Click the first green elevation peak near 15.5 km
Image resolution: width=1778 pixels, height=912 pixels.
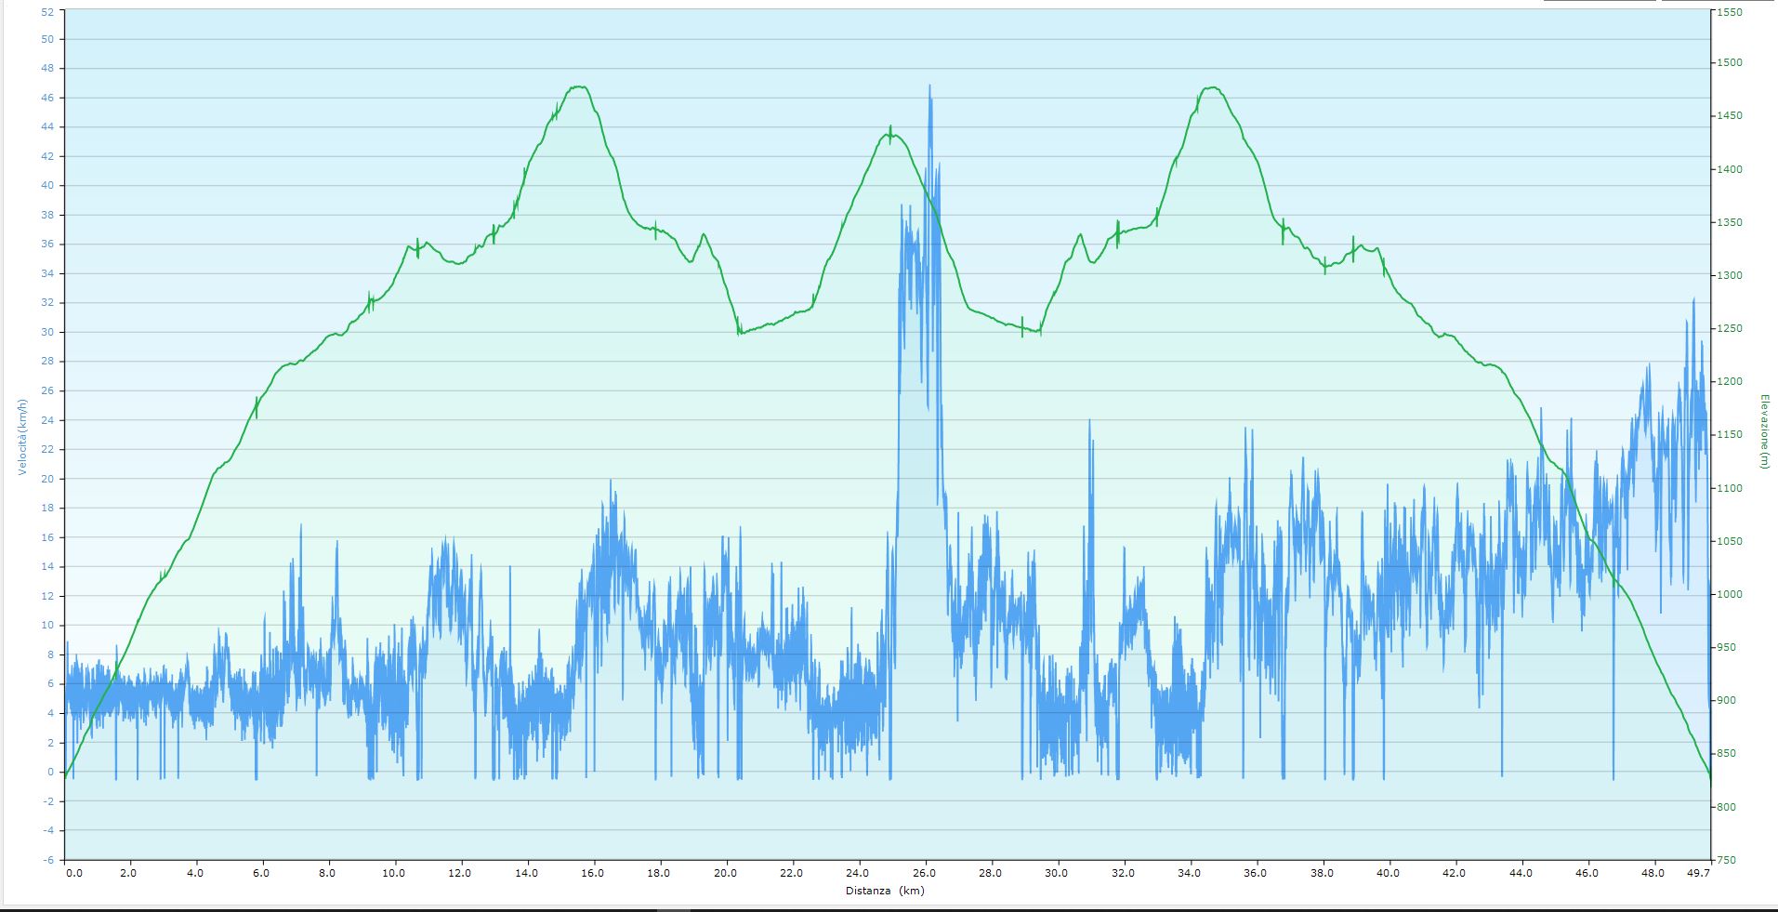(x=579, y=86)
